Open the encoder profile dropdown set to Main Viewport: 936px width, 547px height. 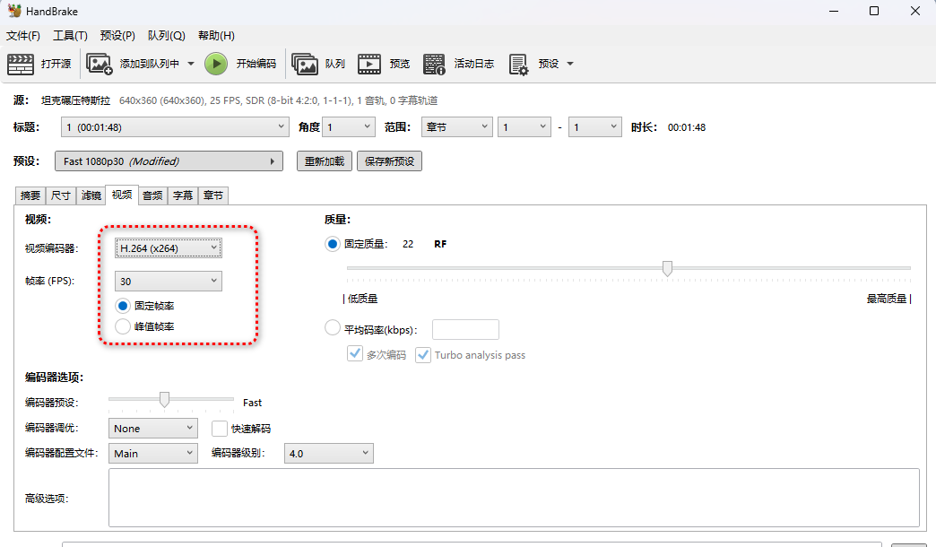coord(152,453)
